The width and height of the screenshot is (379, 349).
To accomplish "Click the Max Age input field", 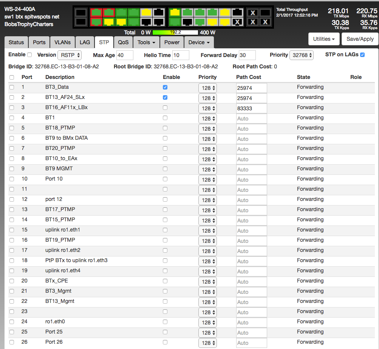I will [x=125, y=55].
